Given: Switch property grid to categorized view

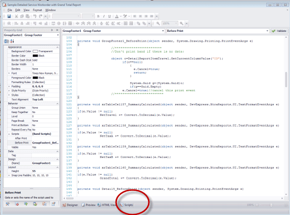Looking at the screenshot, I should [x=6, y=41].
